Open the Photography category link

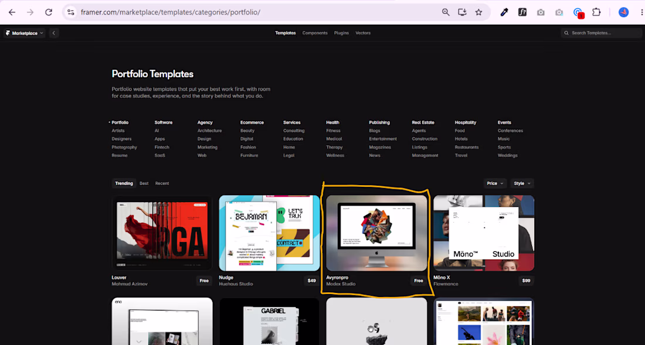click(x=124, y=147)
